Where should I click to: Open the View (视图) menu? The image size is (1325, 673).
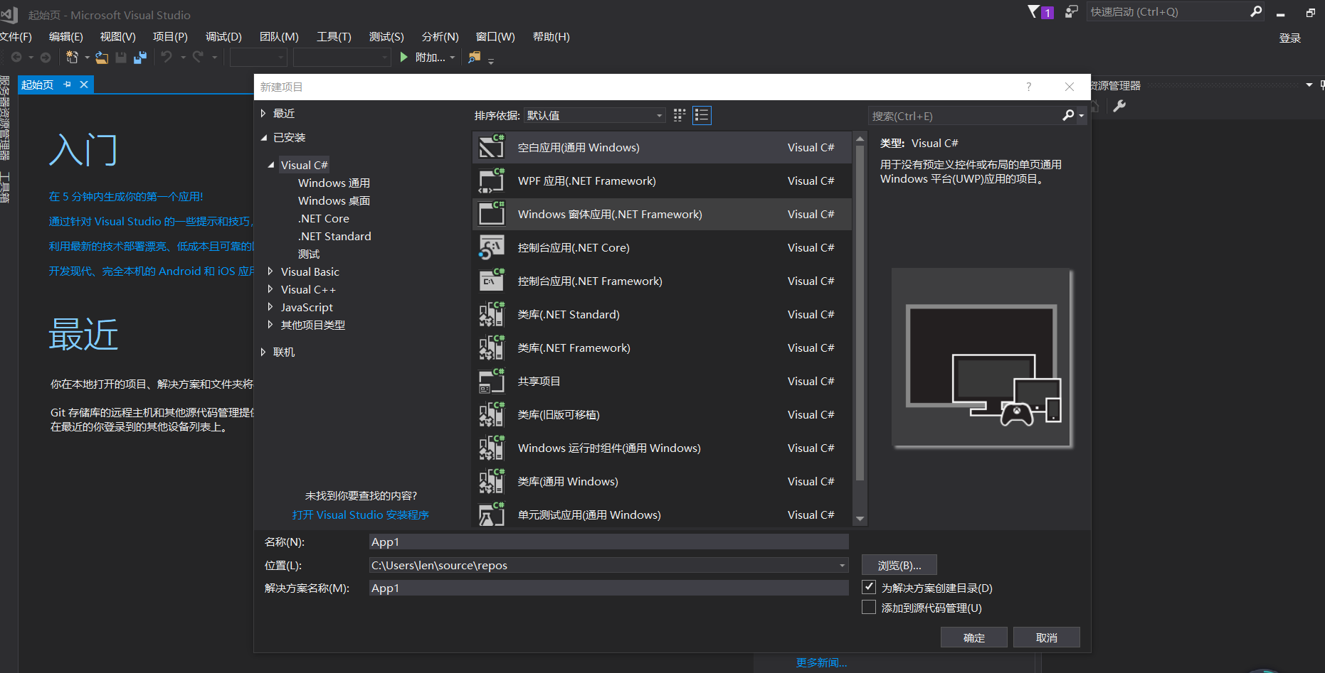tap(117, 36)
